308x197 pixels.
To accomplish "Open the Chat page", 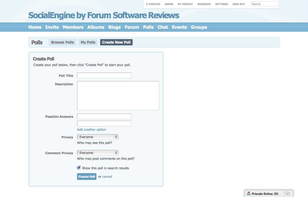I will pyautogui.click(x=163, y=27).
